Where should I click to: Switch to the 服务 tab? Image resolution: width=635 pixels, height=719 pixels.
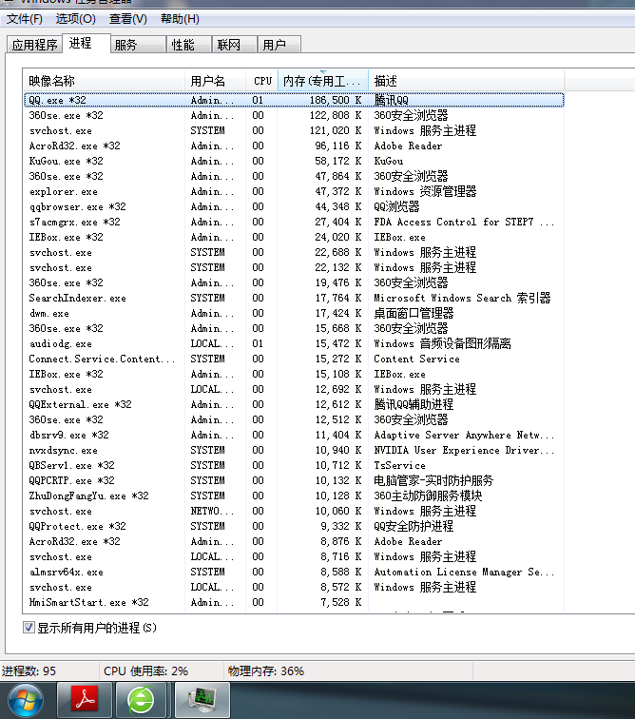(138, 45)
